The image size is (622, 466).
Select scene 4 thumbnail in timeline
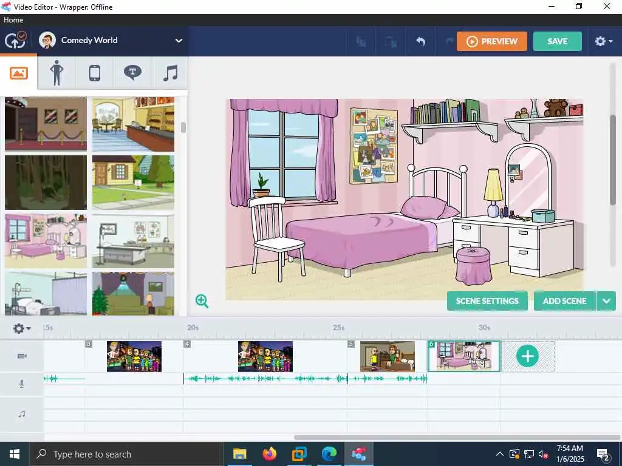(265, 356)
